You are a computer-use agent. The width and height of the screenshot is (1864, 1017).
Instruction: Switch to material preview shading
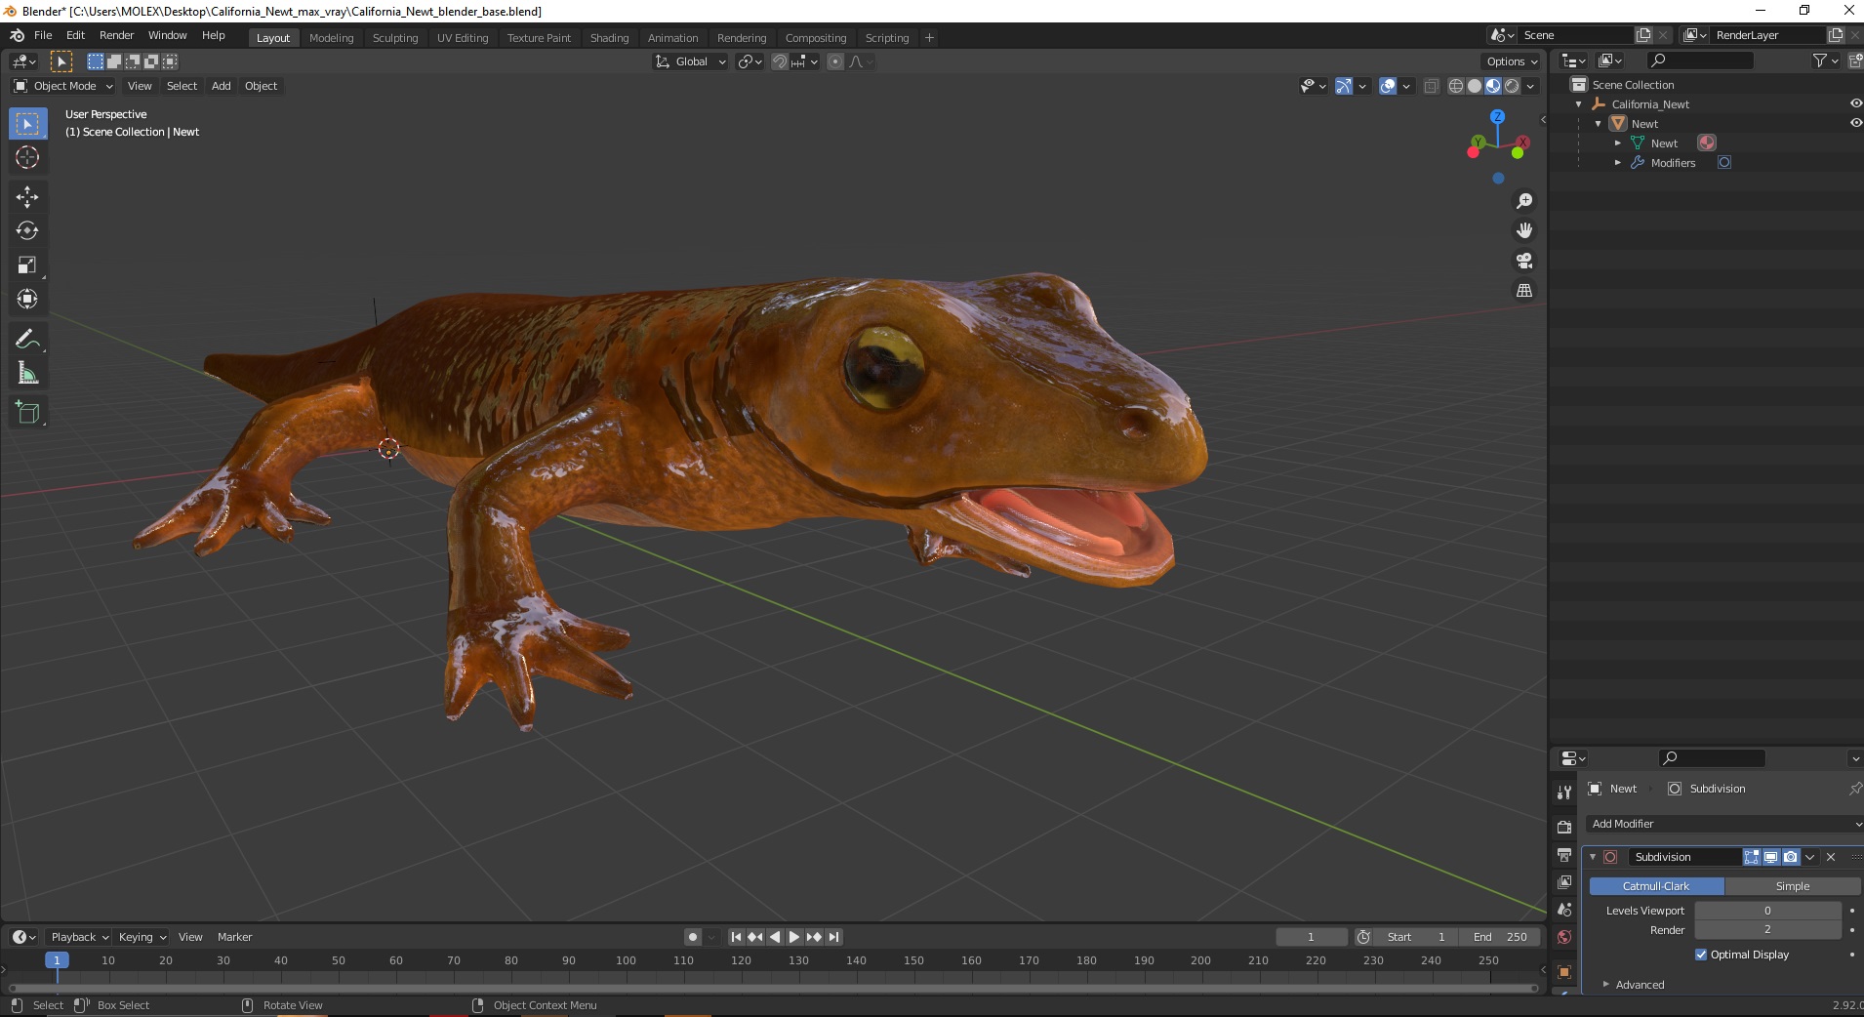coord(1493,86)
